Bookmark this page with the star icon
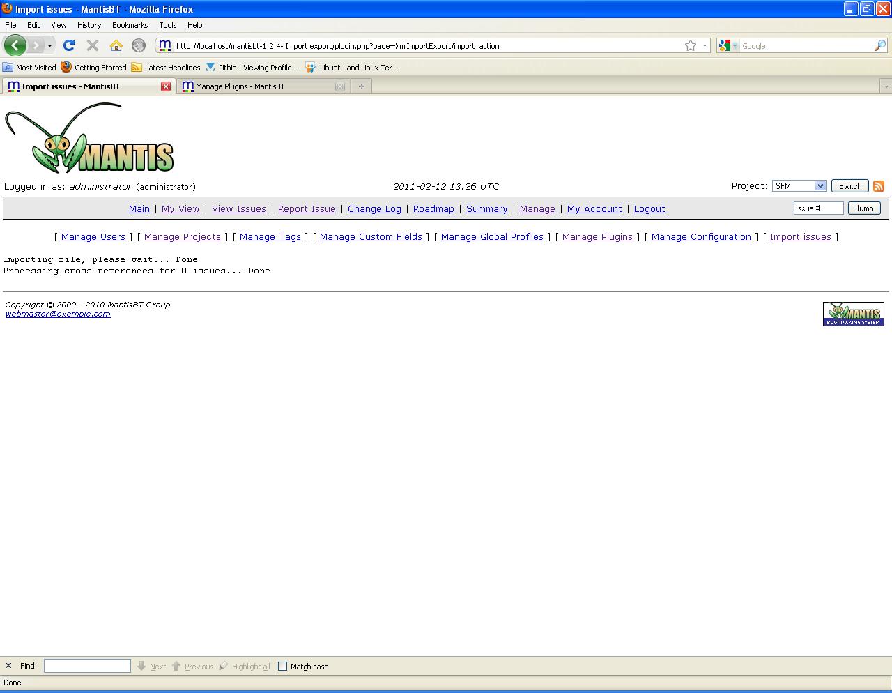Viewport: 892px width, 693px height. (x=690, y=45)
